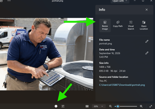The height and width of the screenshot is (109, 155).
Task: Click the Resize Image button
Action: click(x=105, y=25)
